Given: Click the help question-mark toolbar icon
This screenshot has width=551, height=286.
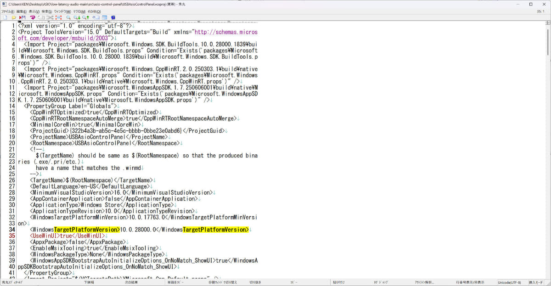Looking at the screenshot, I should (113, 17).
